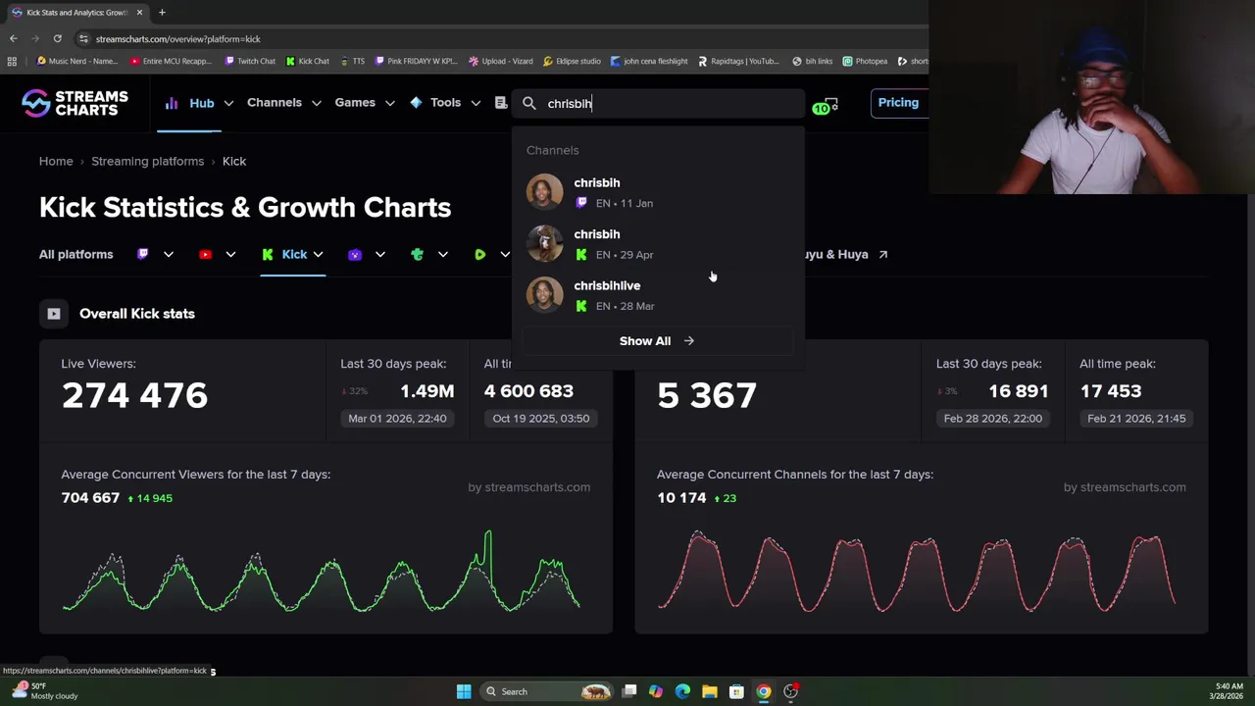Select the green Rumble play icon
The width and height of the screenshot is (1255, 706).
(479, 254)
